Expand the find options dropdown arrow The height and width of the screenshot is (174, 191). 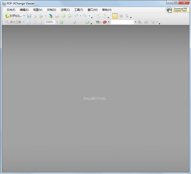coord(109,22)
